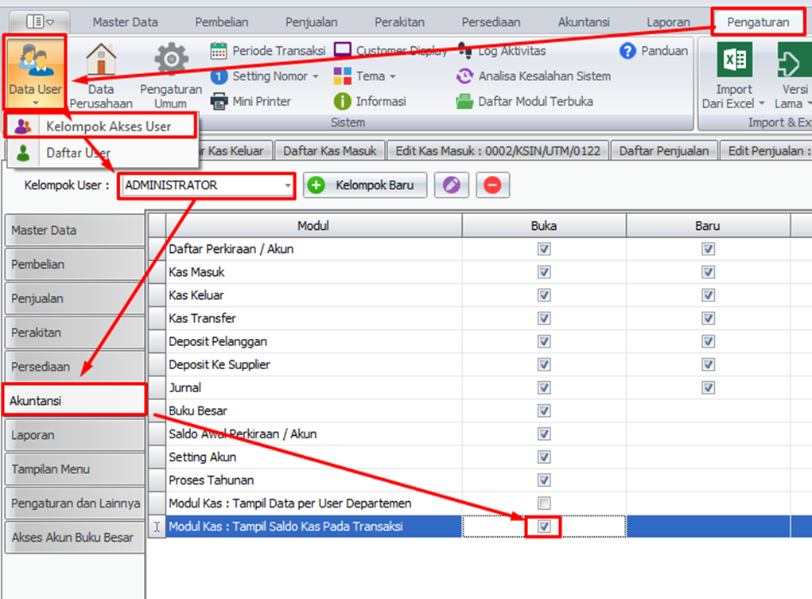Open Daftar Modul Terbuka
Image resolution: width=812 pixels, height=599 pixels.
tap(525, 102)
